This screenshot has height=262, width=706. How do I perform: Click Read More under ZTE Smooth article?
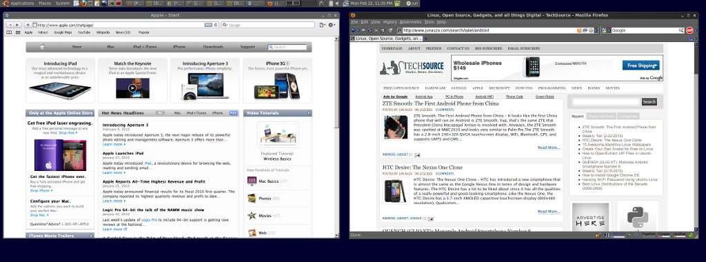pyautogui.click(x=549, y=148)
